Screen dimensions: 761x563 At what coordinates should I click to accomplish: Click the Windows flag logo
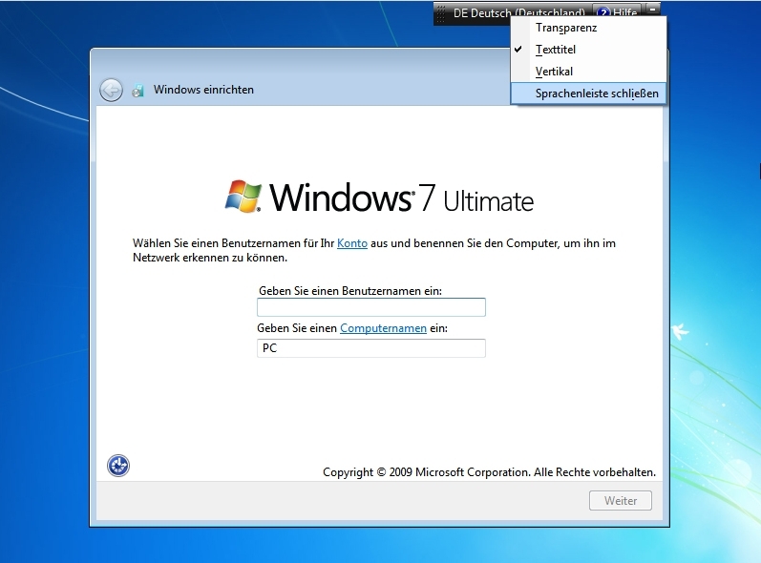pos(243,196)
